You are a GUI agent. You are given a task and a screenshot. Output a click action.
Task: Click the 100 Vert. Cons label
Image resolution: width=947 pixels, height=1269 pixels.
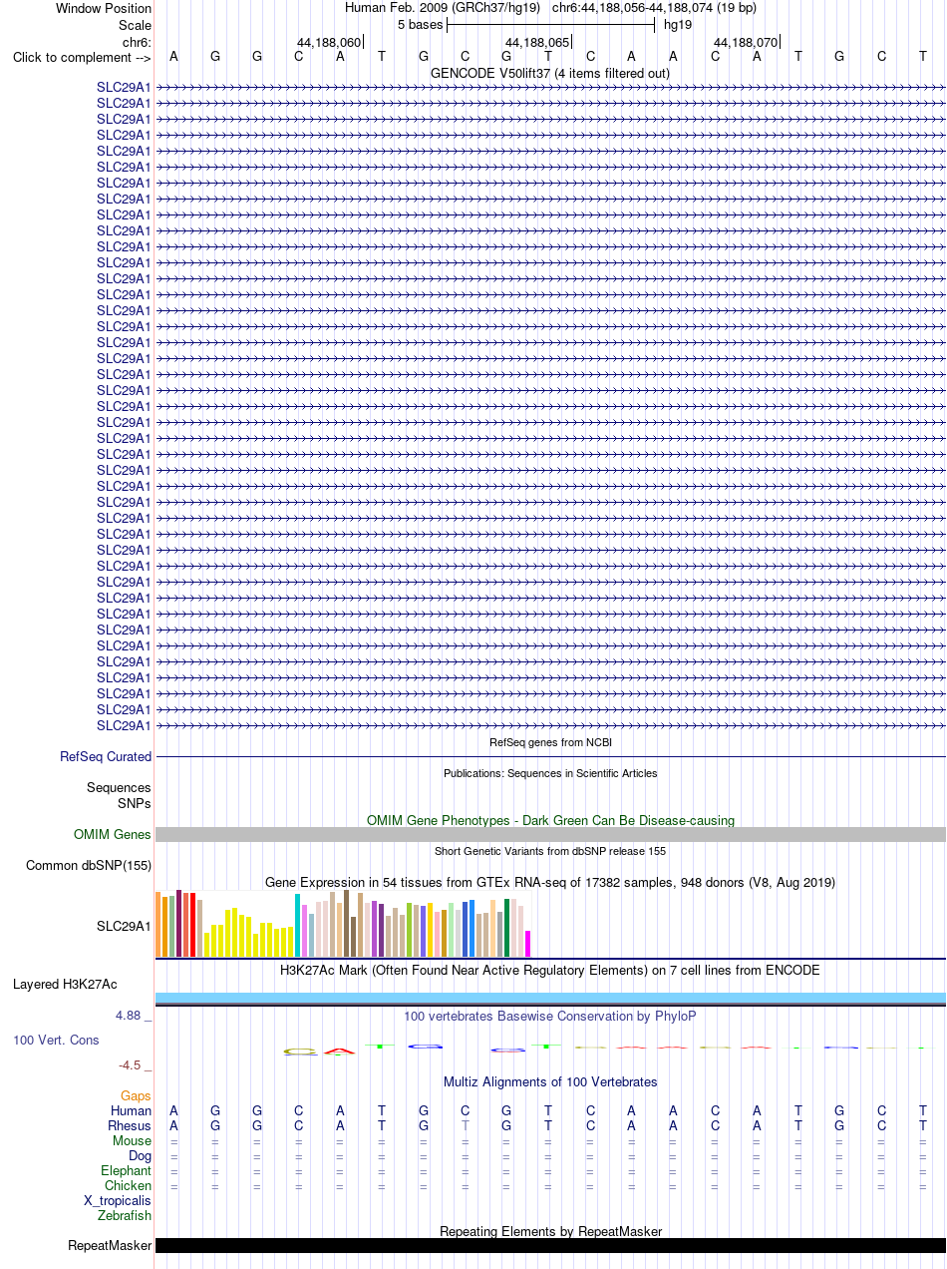[x=56, y=1040]
